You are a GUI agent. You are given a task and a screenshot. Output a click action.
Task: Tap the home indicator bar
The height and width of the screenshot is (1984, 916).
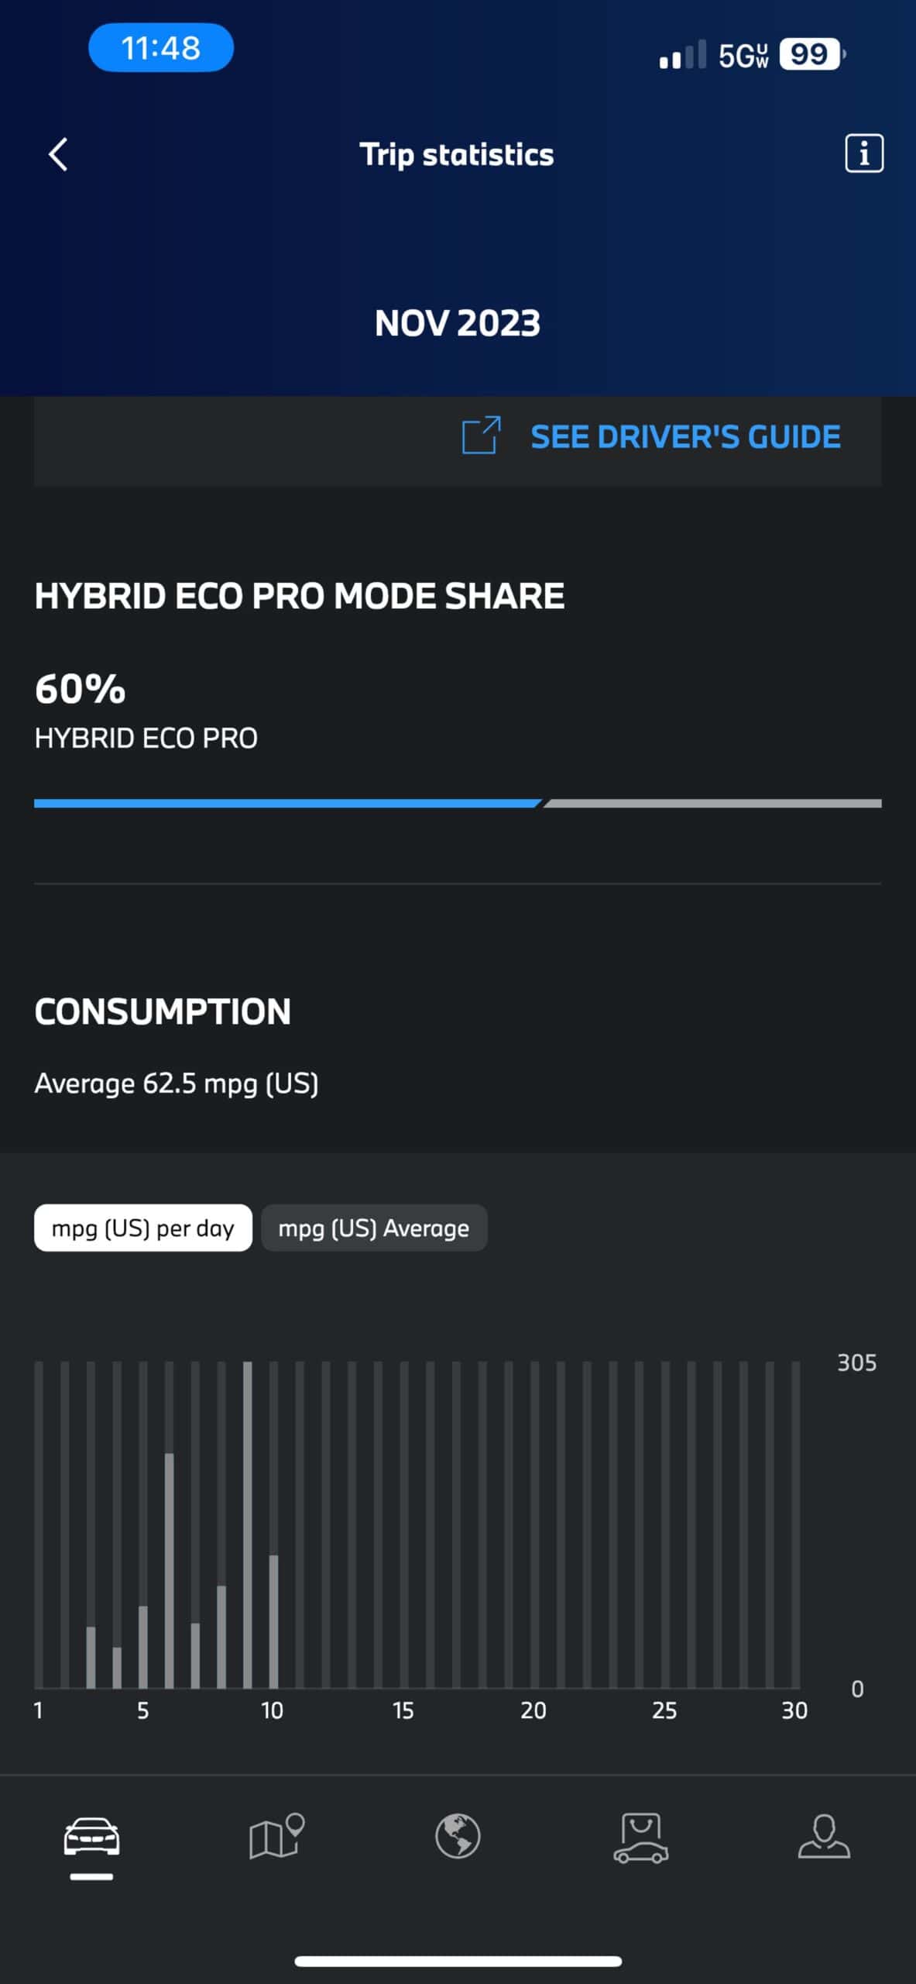click(x=458, y=1962)
